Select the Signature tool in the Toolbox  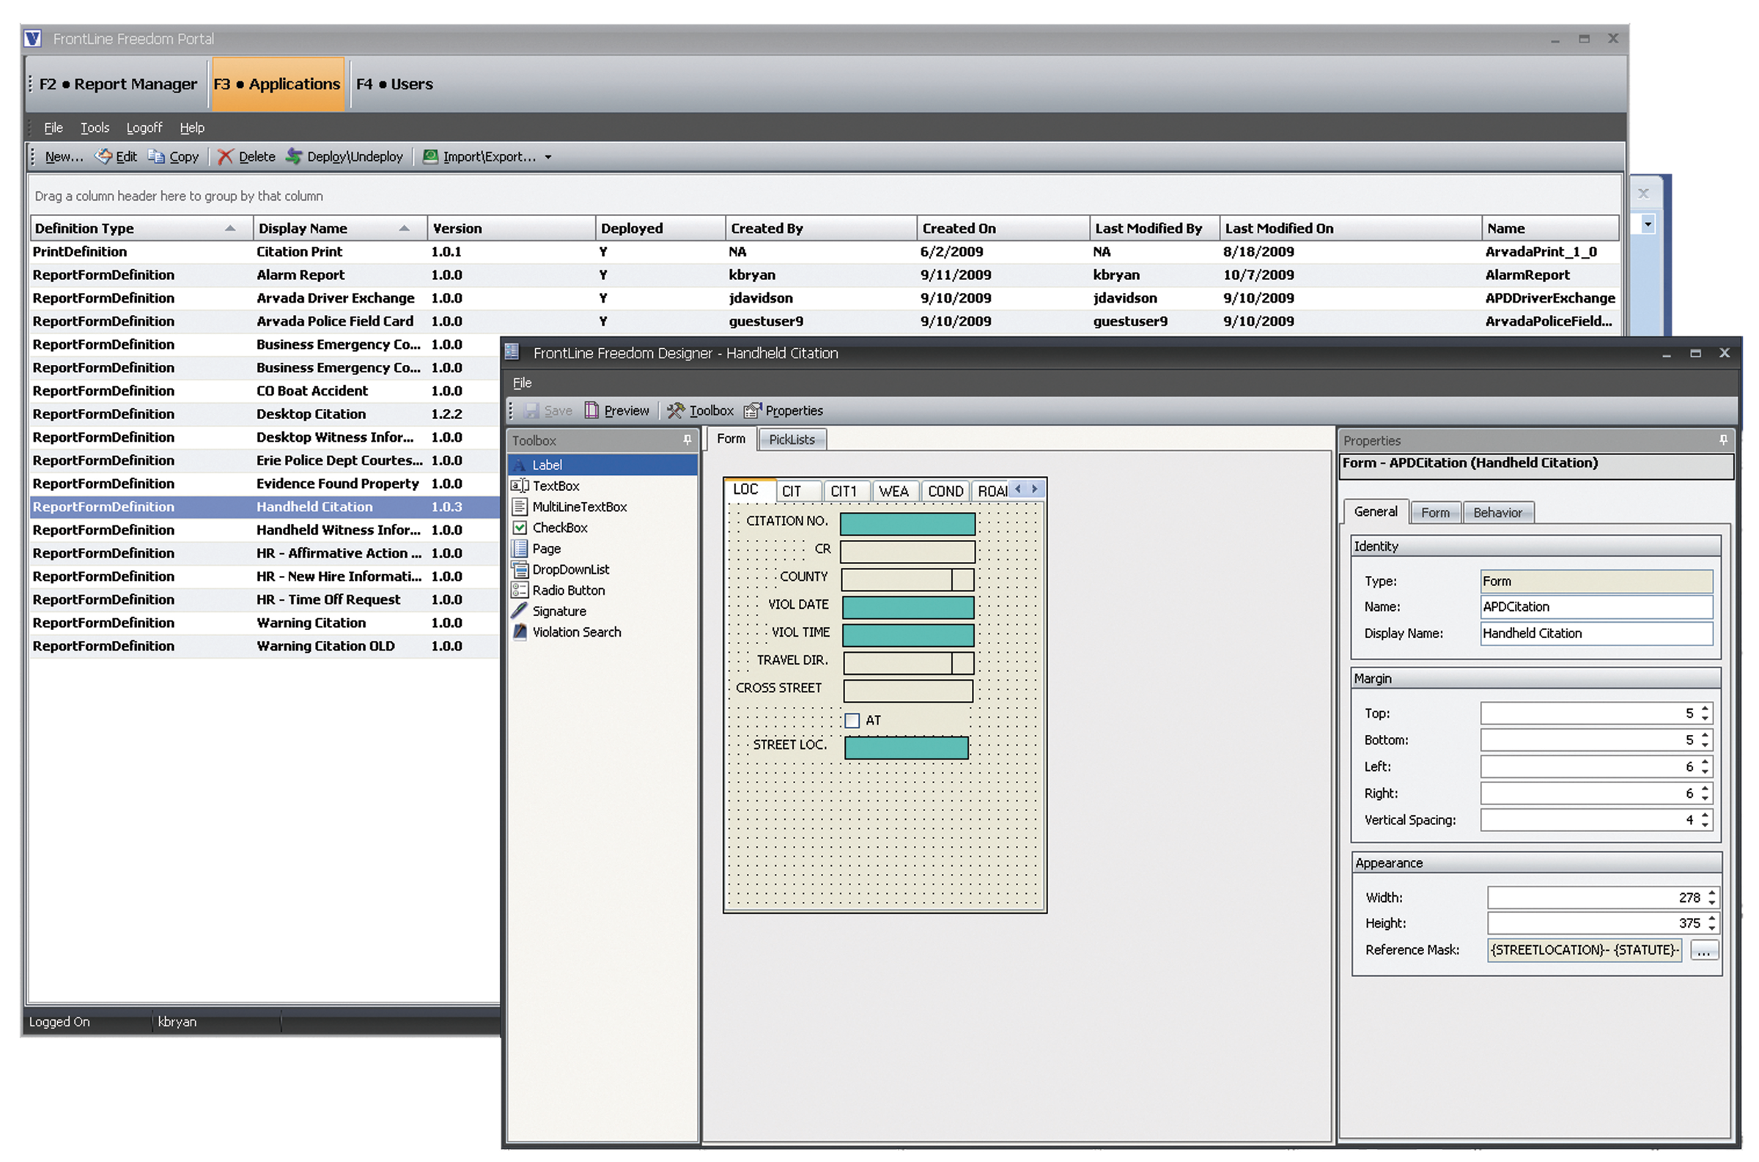pyautogui.click(x=558, y=610)
